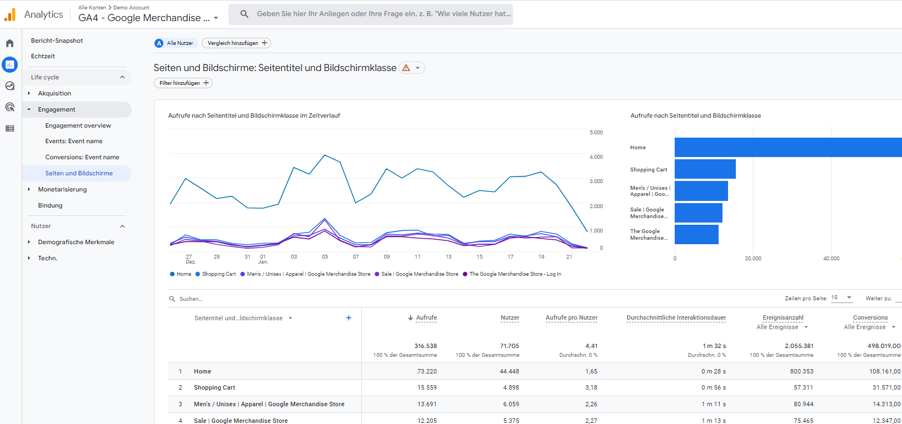The image size is (902, 424).
Task: Open Seitentitel und Bildschirmklasse dimension dropdown
Action: point(290,318)
